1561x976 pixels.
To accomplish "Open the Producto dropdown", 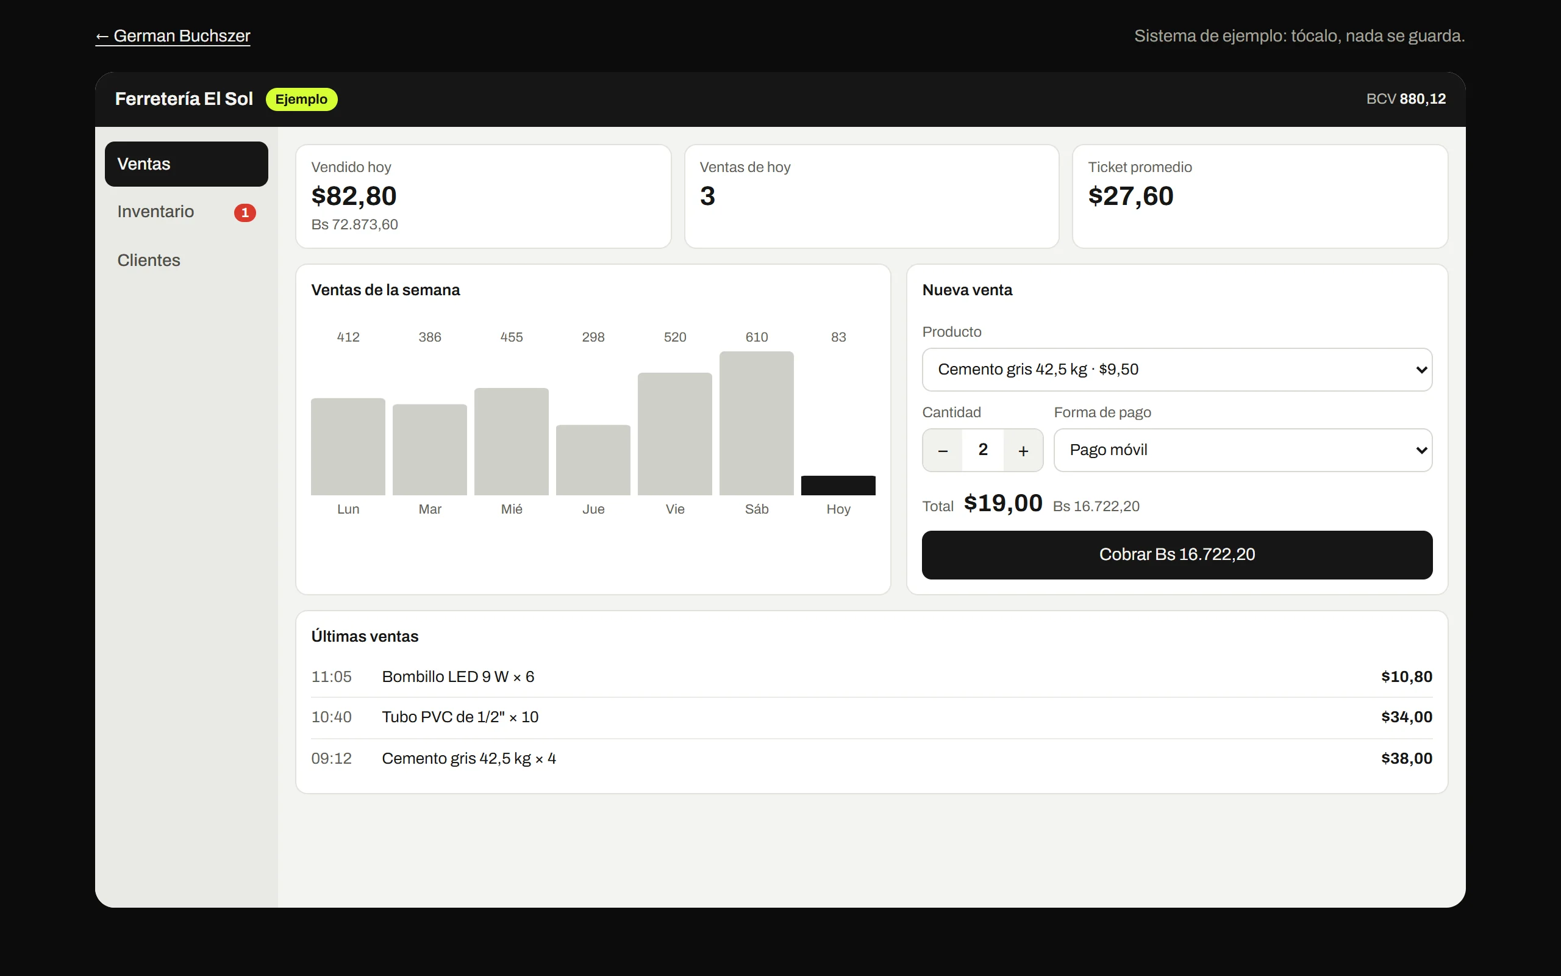I will [1177, 369].
